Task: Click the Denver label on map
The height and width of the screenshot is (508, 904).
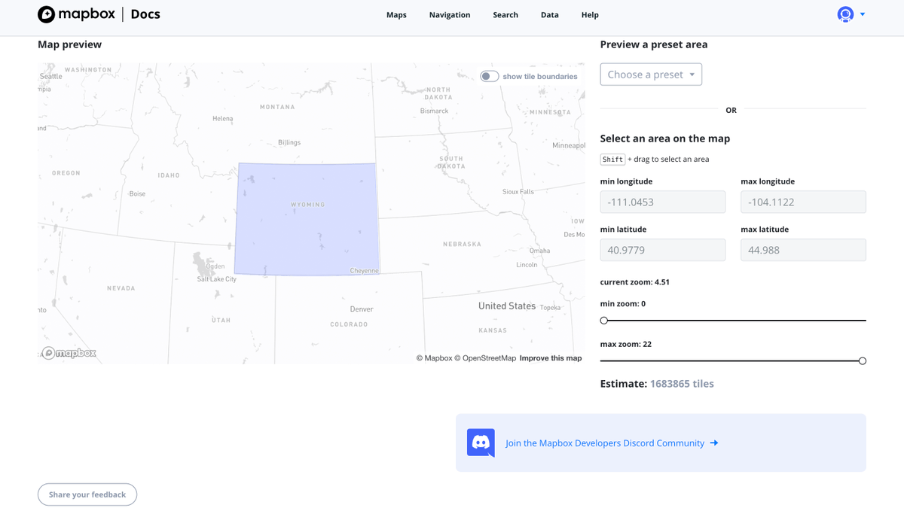Action: click(362, 309)
